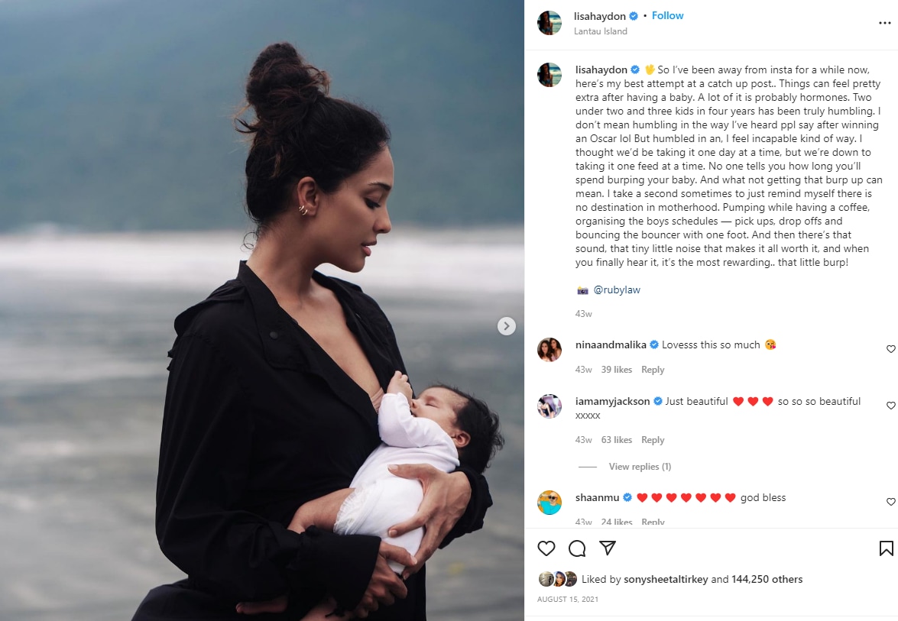This screenshot has width=898, height=621.
Task: Reply to iamamyjackson's comment
Action: tap(653, 440)
